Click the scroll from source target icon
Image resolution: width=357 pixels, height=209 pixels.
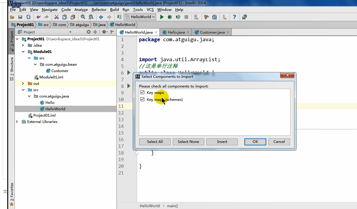point(89,32)
